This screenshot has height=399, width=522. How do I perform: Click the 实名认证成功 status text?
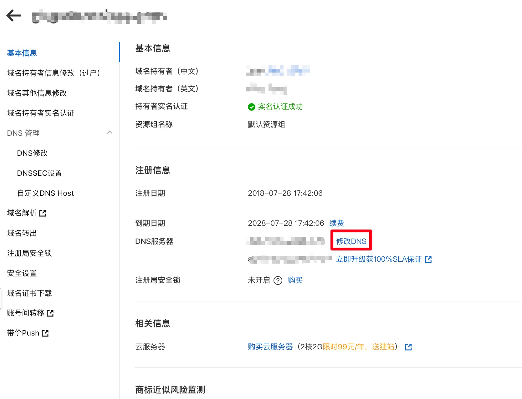pyautogui.click(x=280, y=107)
